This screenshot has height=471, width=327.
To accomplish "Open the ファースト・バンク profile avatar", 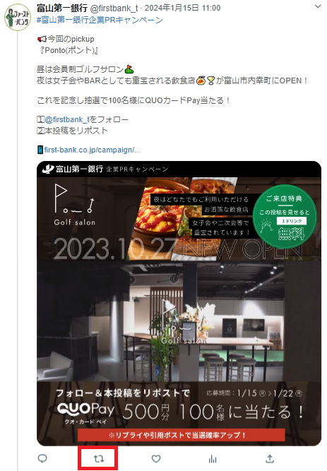I will click(x=18, y=17).
